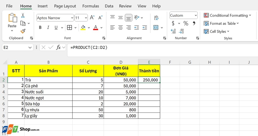Open Format as Table menu
The image size is (258, 136).
(221, 23)
